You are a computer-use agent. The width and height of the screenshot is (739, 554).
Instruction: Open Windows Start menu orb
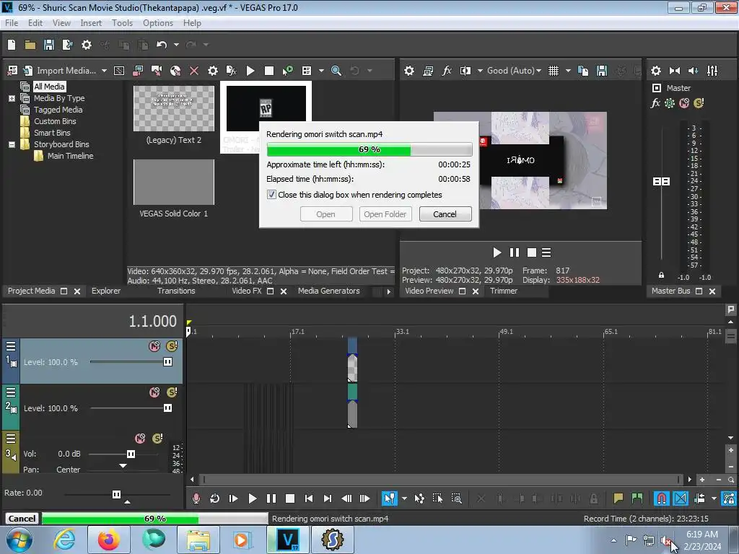tap(19, 540)
